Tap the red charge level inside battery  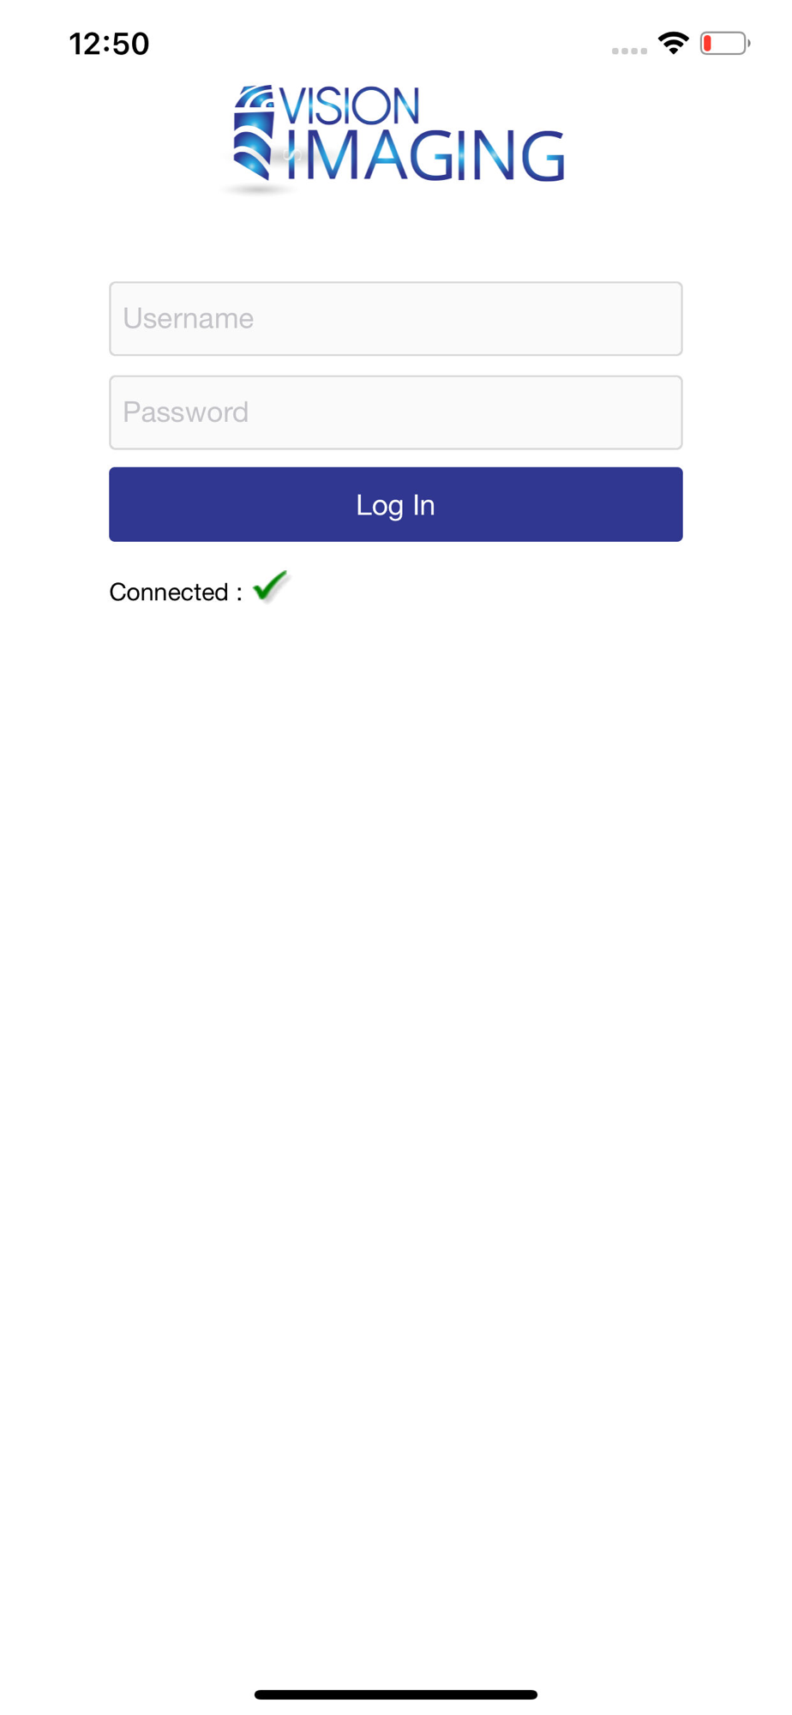[x=708, y=43]
